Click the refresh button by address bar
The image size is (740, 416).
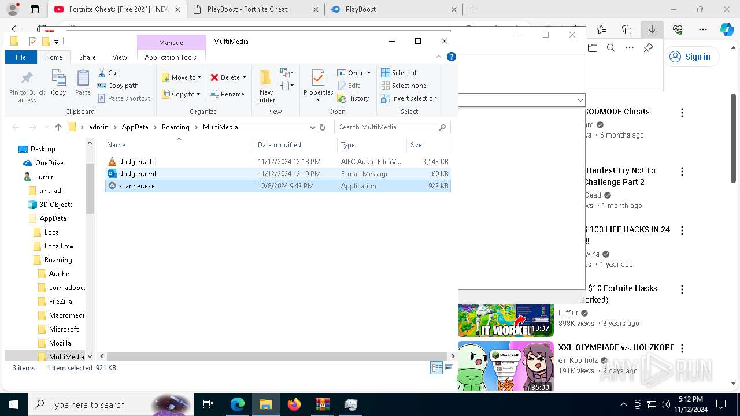click(x=323, y=127)
